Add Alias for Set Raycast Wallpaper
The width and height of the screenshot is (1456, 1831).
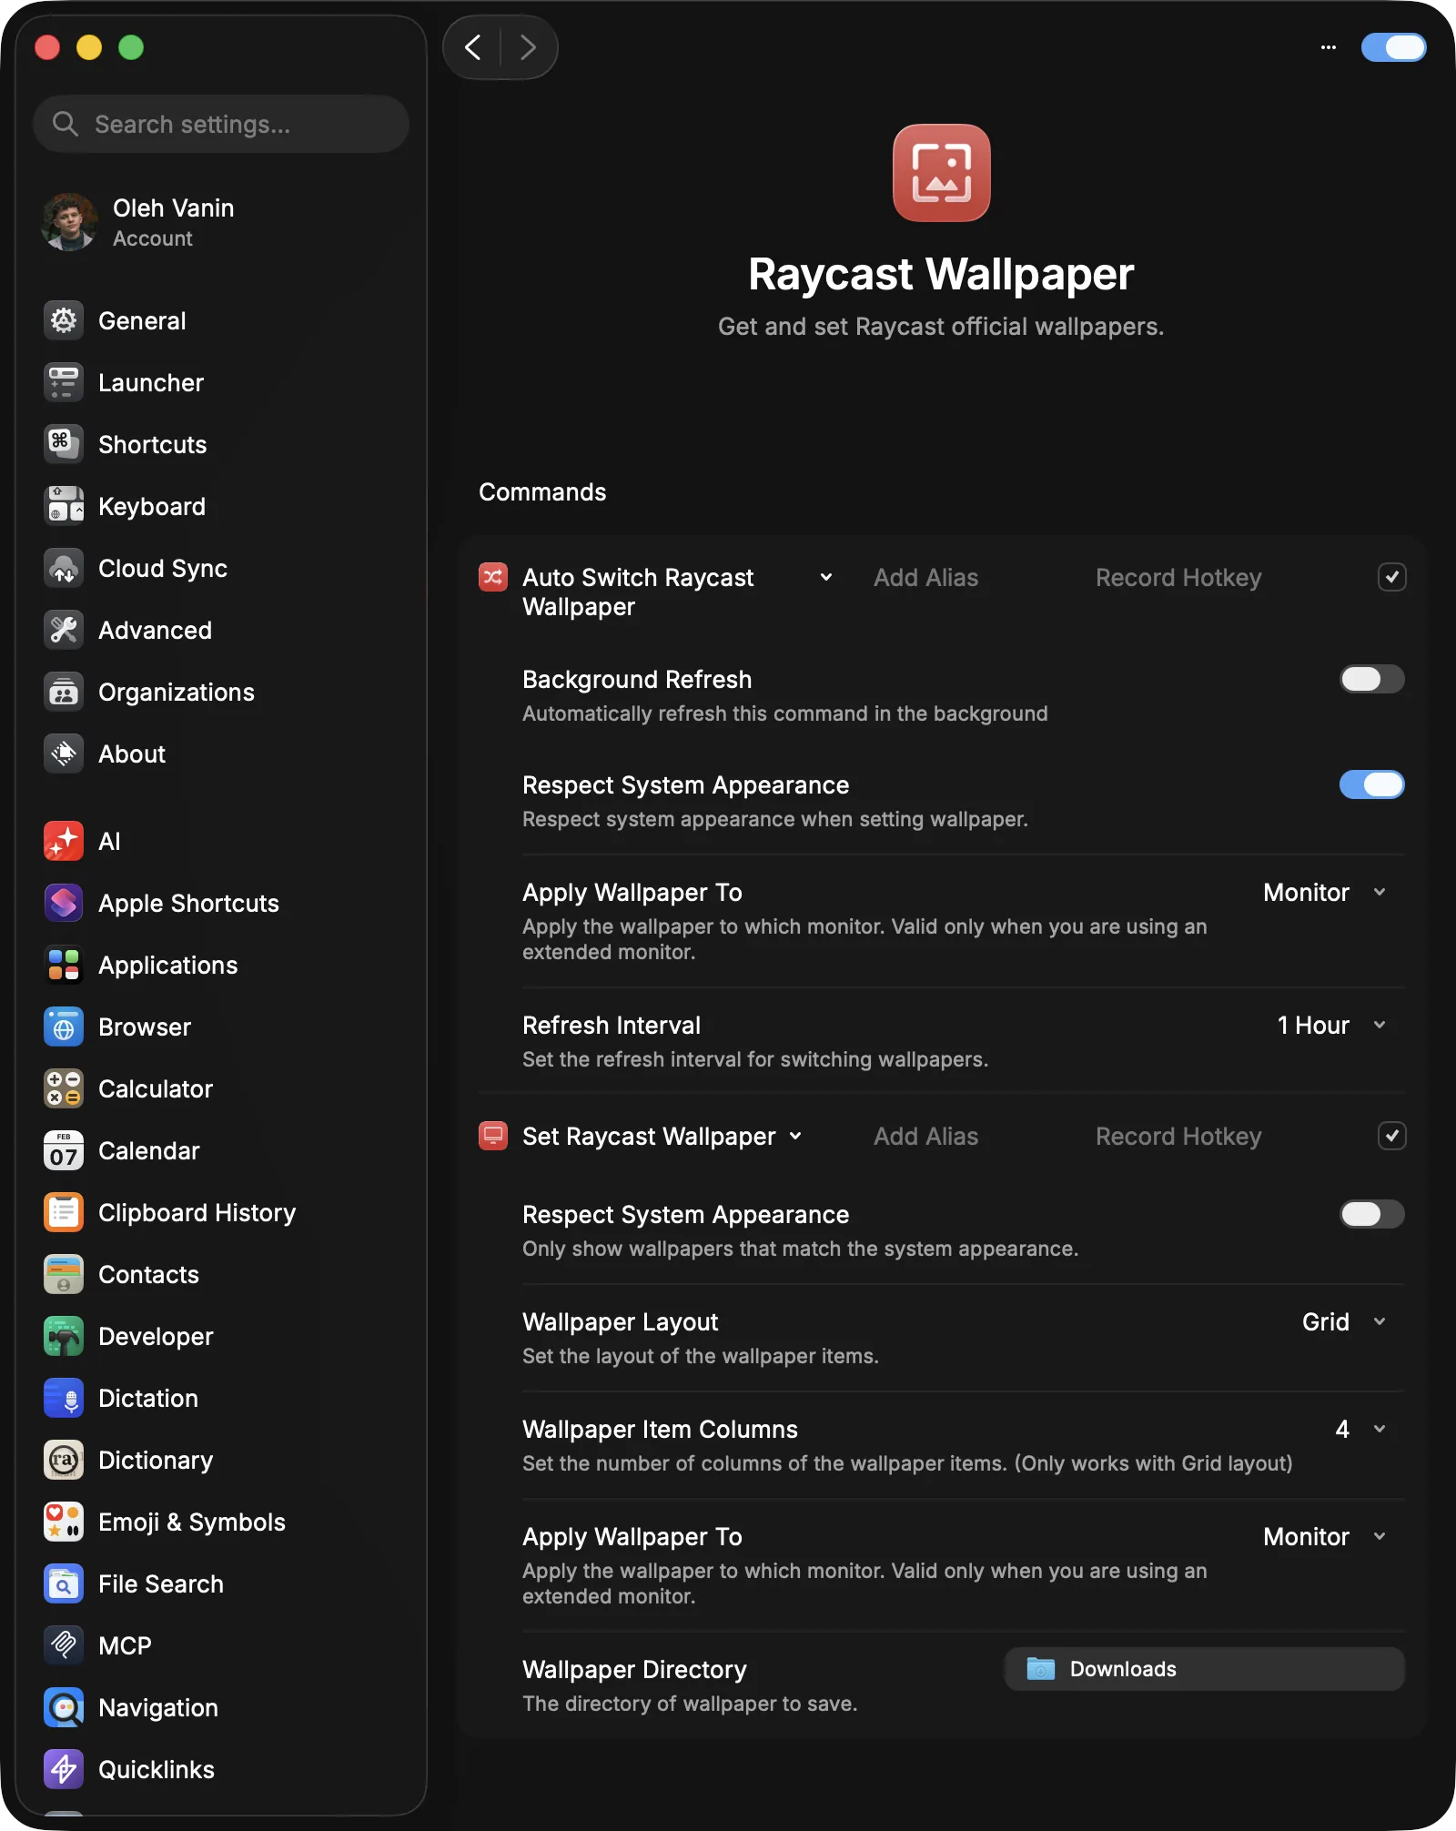[925, 1137]
